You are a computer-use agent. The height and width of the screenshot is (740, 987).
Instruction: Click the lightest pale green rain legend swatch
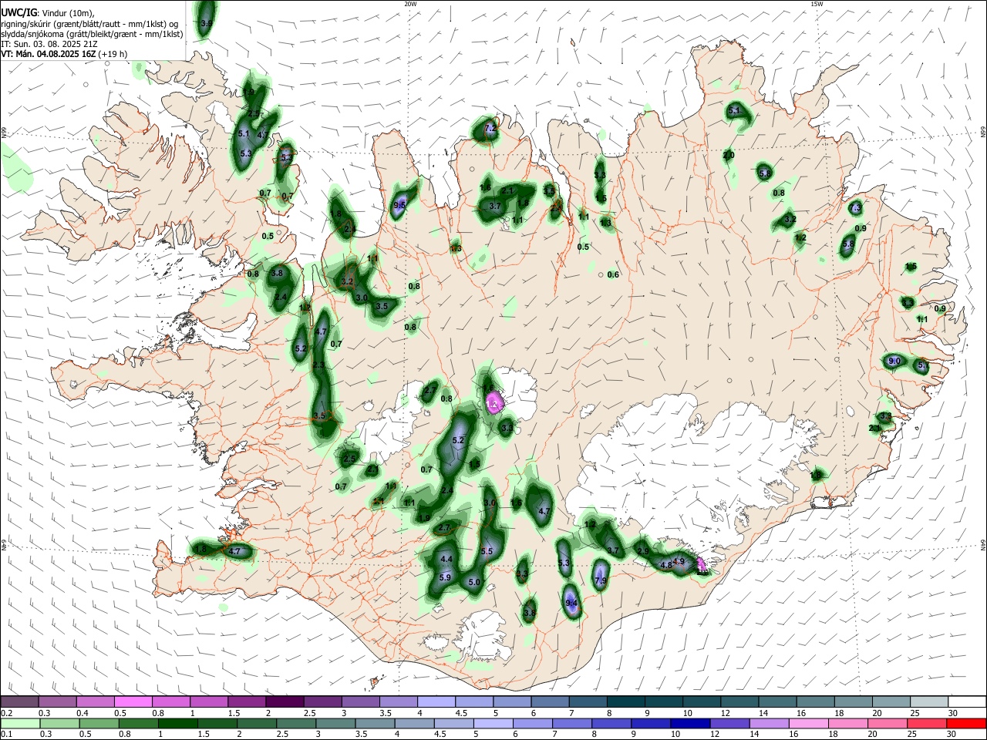20,723
